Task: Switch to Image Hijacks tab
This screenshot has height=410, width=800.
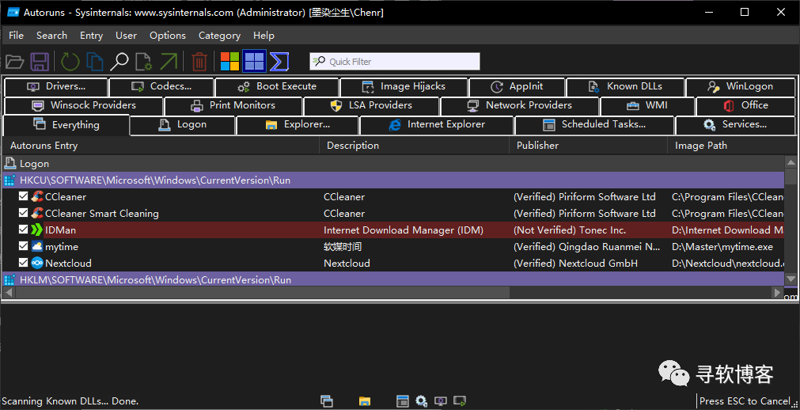Action: click(404, 87)
